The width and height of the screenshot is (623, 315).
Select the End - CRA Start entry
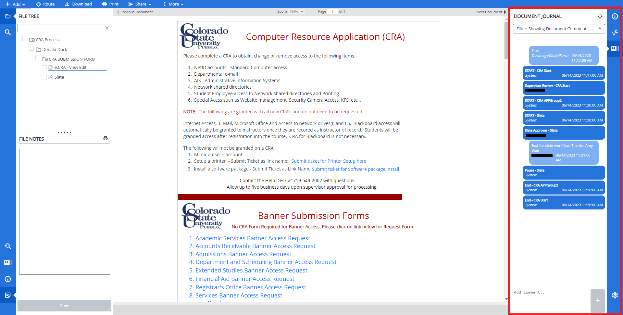[564, 203]
